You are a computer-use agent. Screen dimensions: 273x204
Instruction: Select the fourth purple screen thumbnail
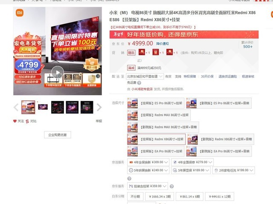[72, 107]
